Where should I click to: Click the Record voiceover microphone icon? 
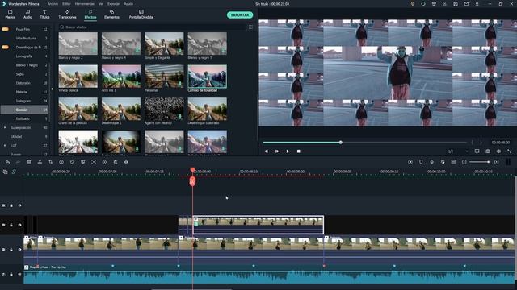point(432,162)
